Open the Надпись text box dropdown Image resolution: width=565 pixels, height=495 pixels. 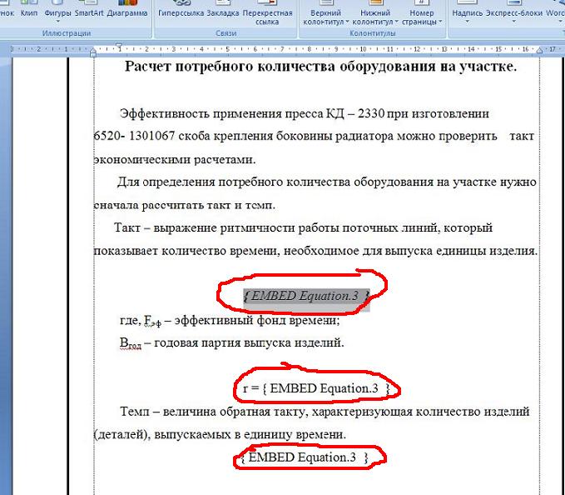click(x=468, y=12)
